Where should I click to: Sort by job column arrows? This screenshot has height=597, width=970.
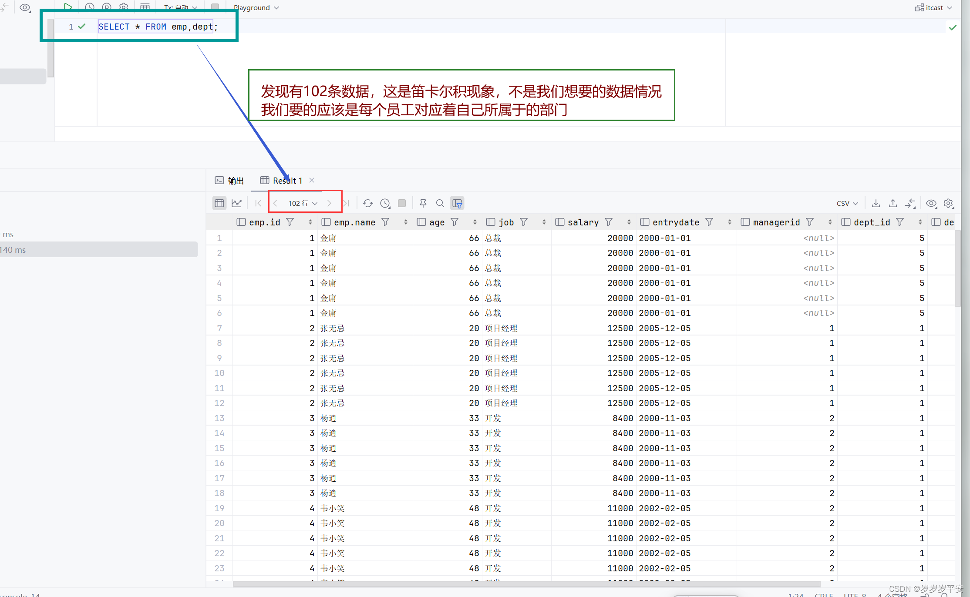click(x=544, y=222)
